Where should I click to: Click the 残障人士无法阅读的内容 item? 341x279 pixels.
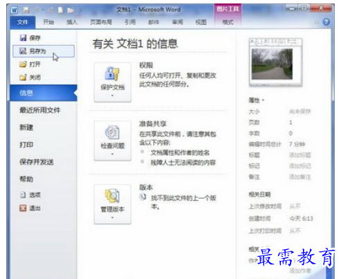point(183,163)
